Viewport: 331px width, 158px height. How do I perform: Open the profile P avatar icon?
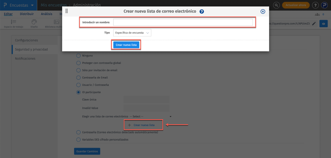324,5
